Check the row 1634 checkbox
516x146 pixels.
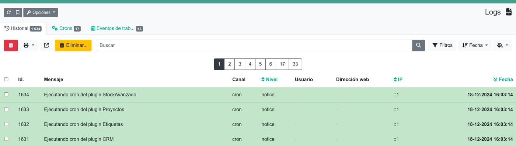(x=6, y=95)
